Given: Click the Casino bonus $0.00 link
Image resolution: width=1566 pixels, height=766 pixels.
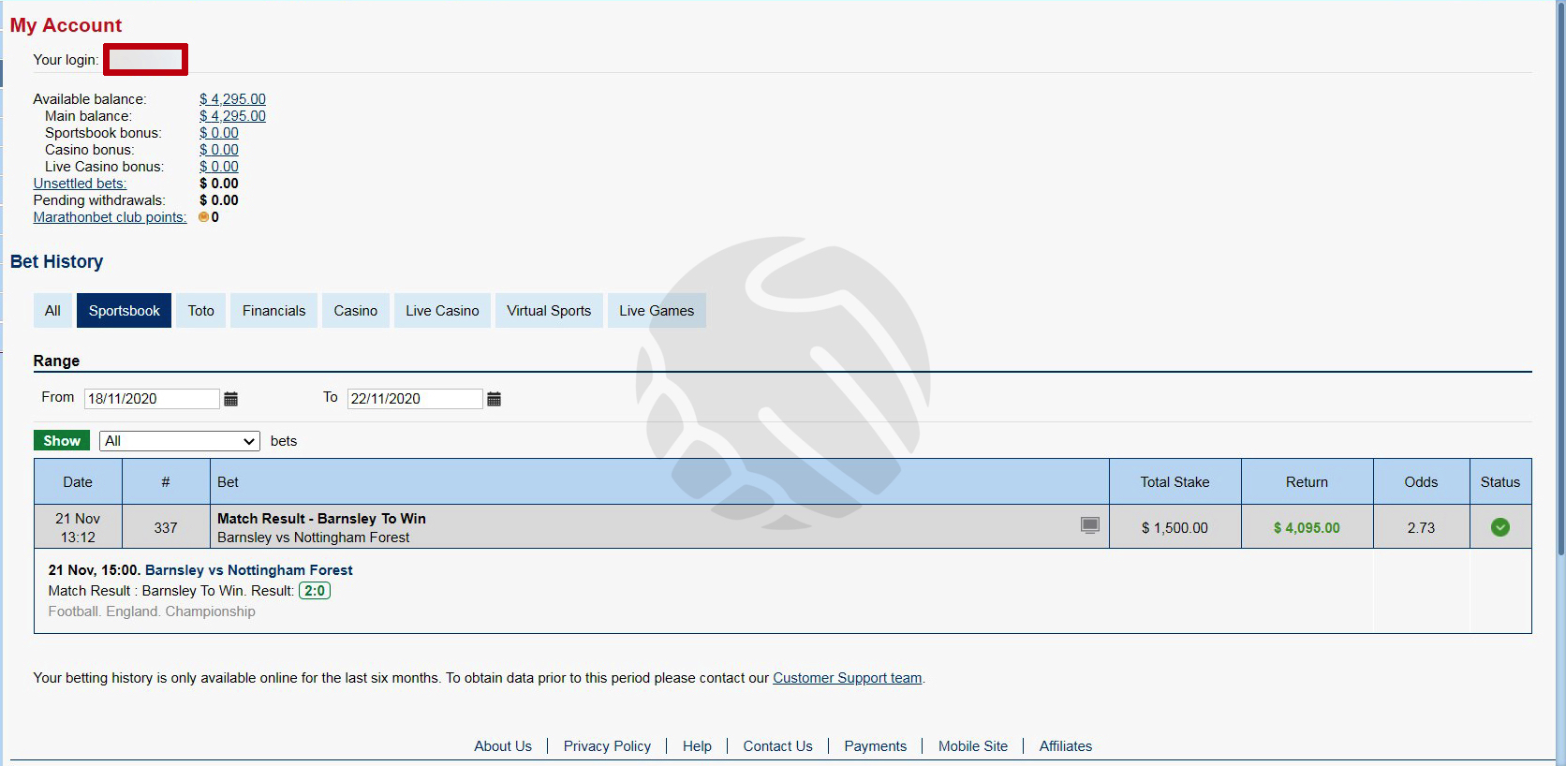Looking at the screenshot, I should tap(219, 150).
